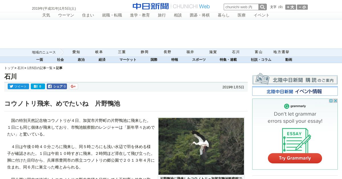The image size is (342, 179).
Task: Open the 住まい menu item
Action: click(88, 15)
